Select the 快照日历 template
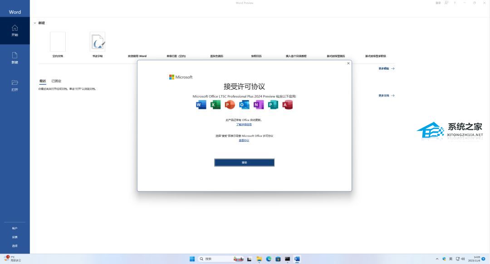The width and height of the screenshot is (490, 264). (x=256, y=56)
